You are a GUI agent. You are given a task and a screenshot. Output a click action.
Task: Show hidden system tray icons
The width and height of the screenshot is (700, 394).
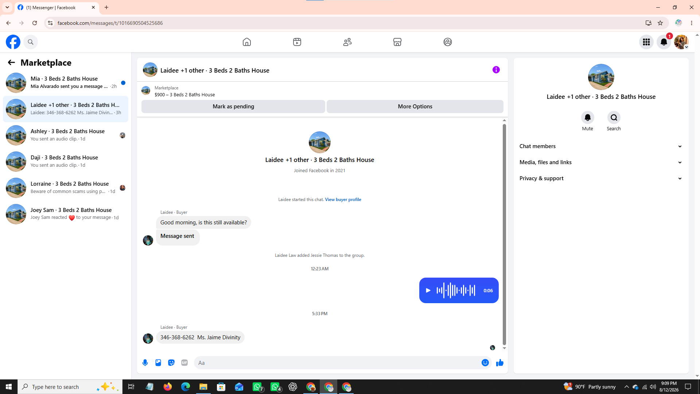click(x=626, y=387)
